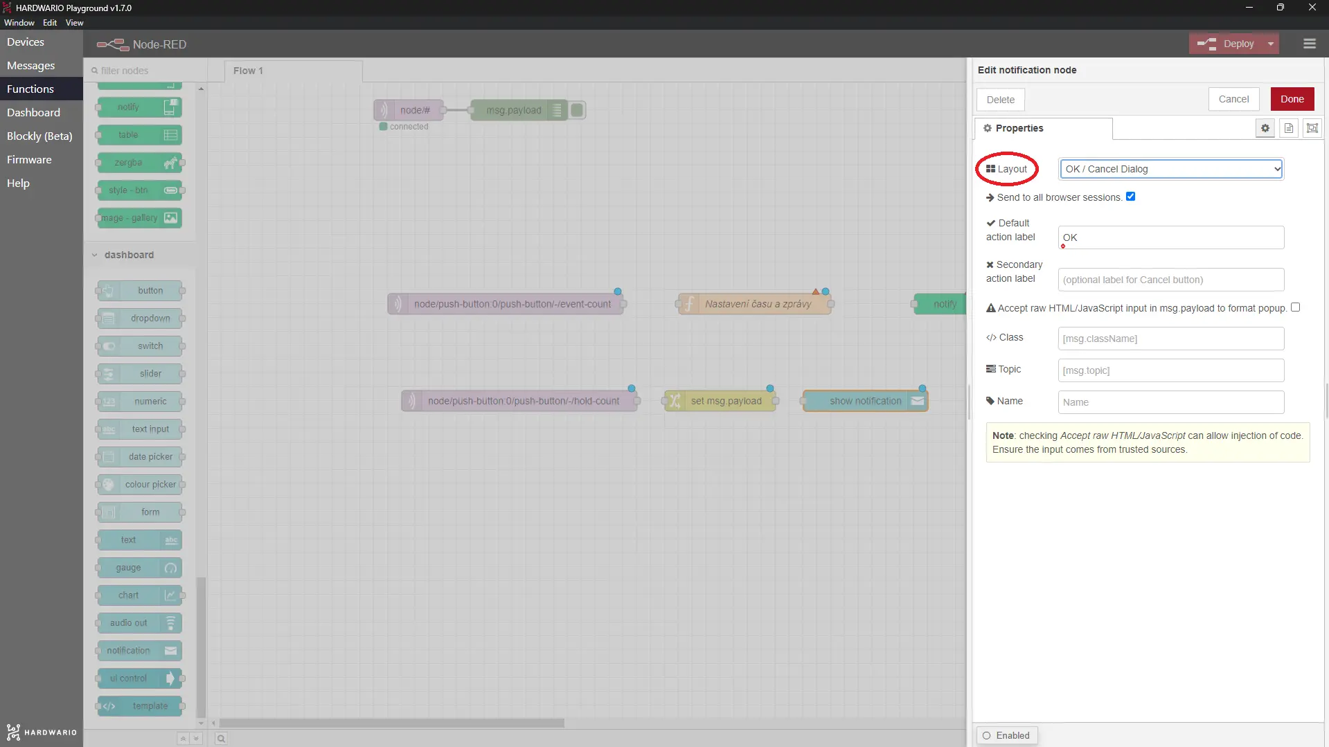The width and height of the screenshot is (1329, 747).
Task: Select the zergba palette node
Action: pyautogui.click(x=140, y=163)
